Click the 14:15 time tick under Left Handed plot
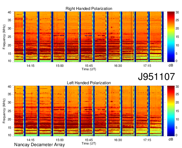The image size is (182, 148). coord(31,140)
